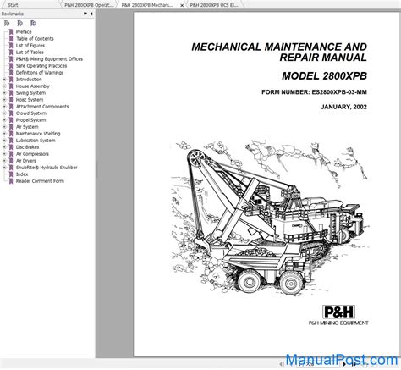Screen dimensions: 401x370
Task: Go to Table of Contents bookmark
Action: pos(35,39)
